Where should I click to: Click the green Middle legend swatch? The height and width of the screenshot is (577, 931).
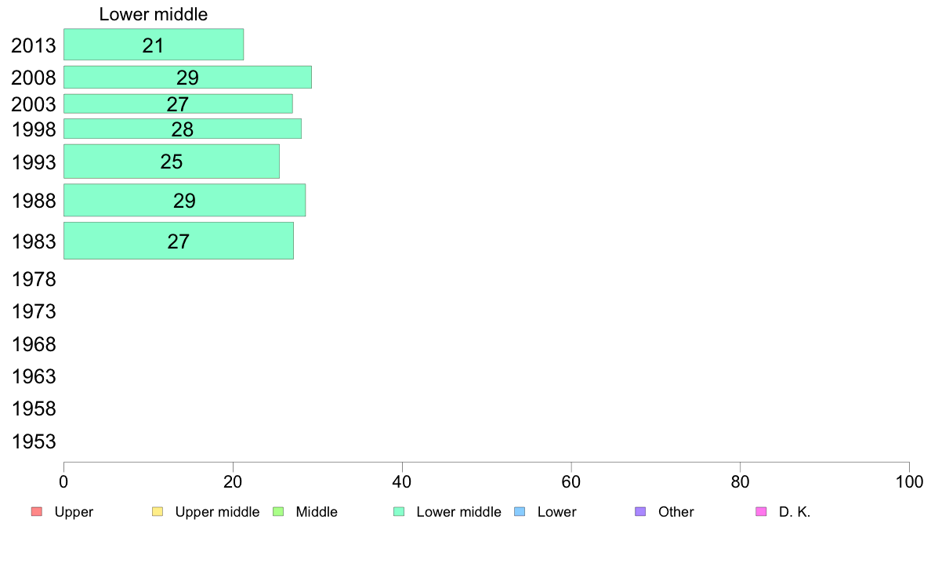[278, 512]
